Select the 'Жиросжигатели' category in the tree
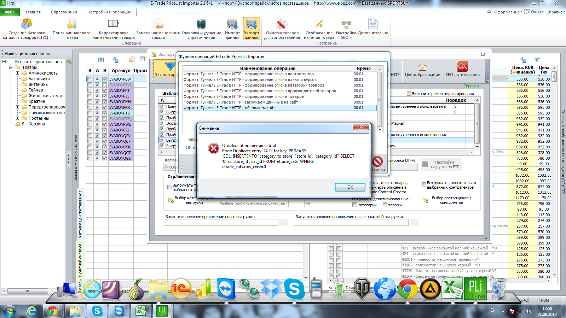The height and width of the screenshot is (318, 566). (45, 96)
